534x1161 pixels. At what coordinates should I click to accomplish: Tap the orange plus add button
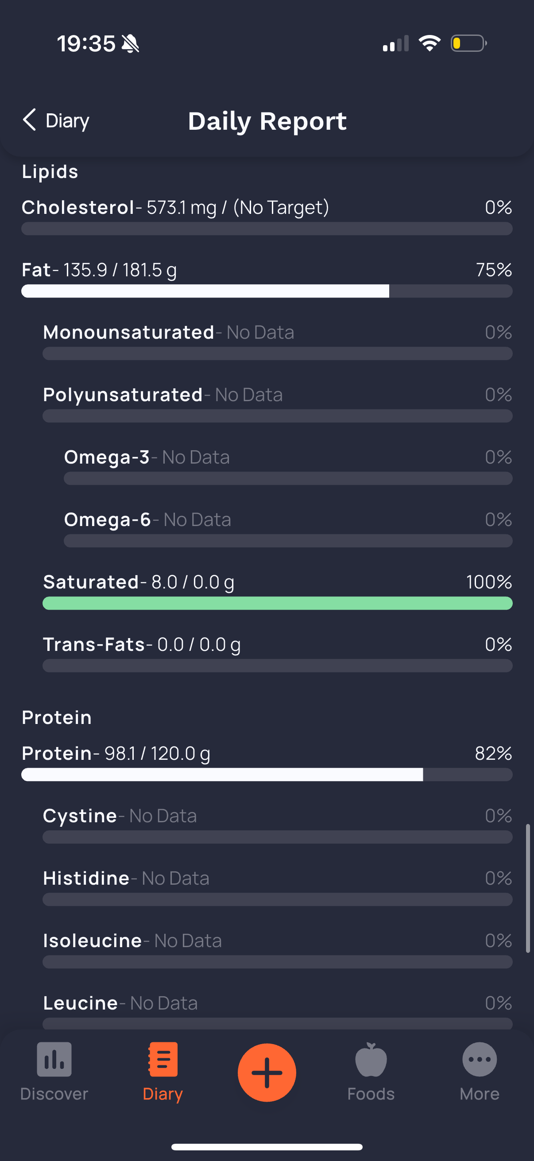click(x=267, y=1072)
